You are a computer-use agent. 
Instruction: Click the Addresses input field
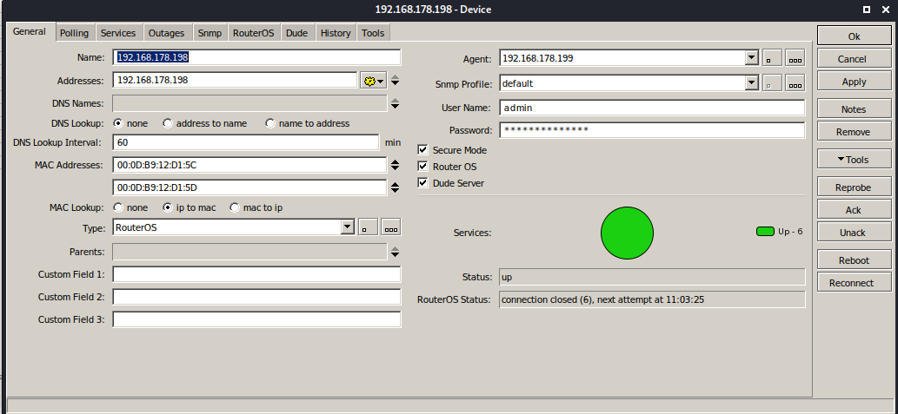click(x=235, y=80)
